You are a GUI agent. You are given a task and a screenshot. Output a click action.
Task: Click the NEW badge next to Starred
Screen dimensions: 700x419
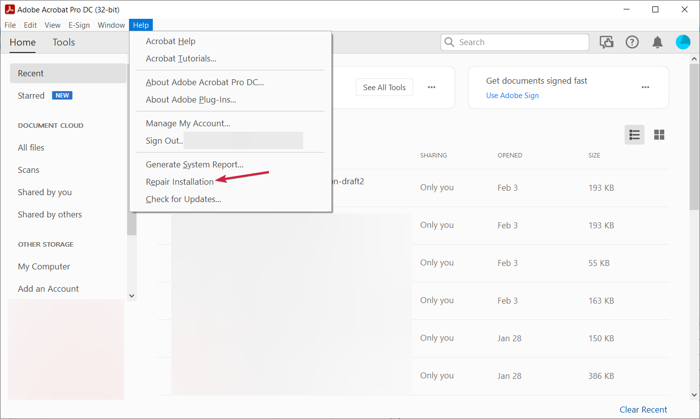click(x=62, y=96)
